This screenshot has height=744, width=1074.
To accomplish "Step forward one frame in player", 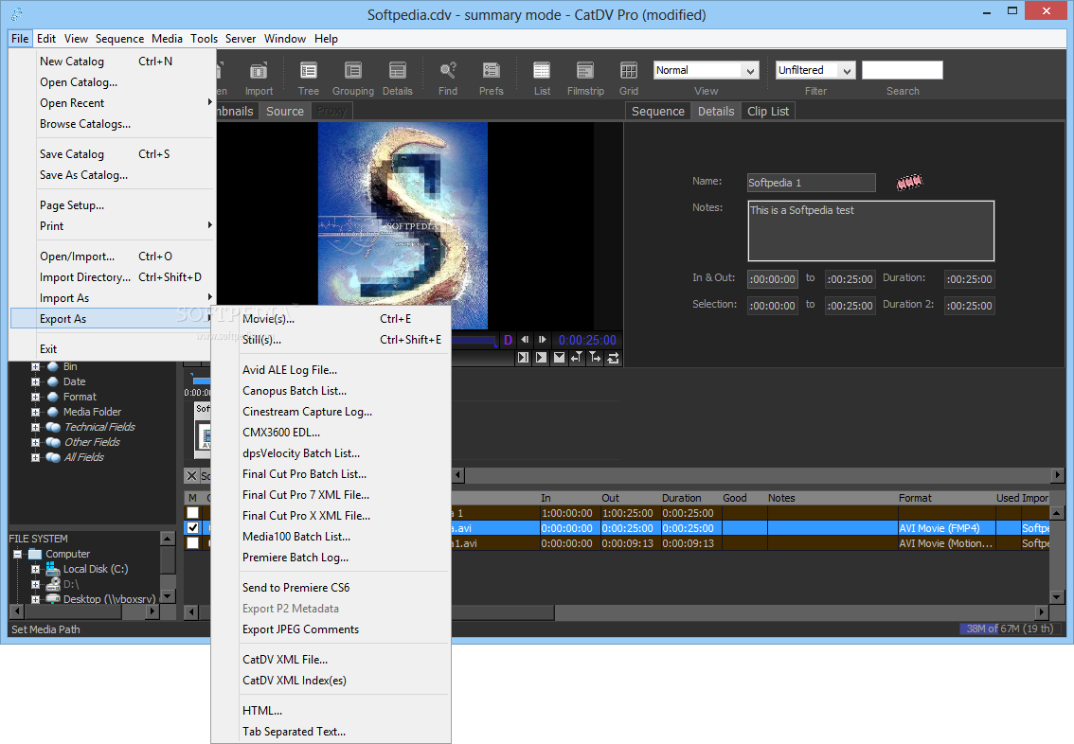I will (543, 340).
